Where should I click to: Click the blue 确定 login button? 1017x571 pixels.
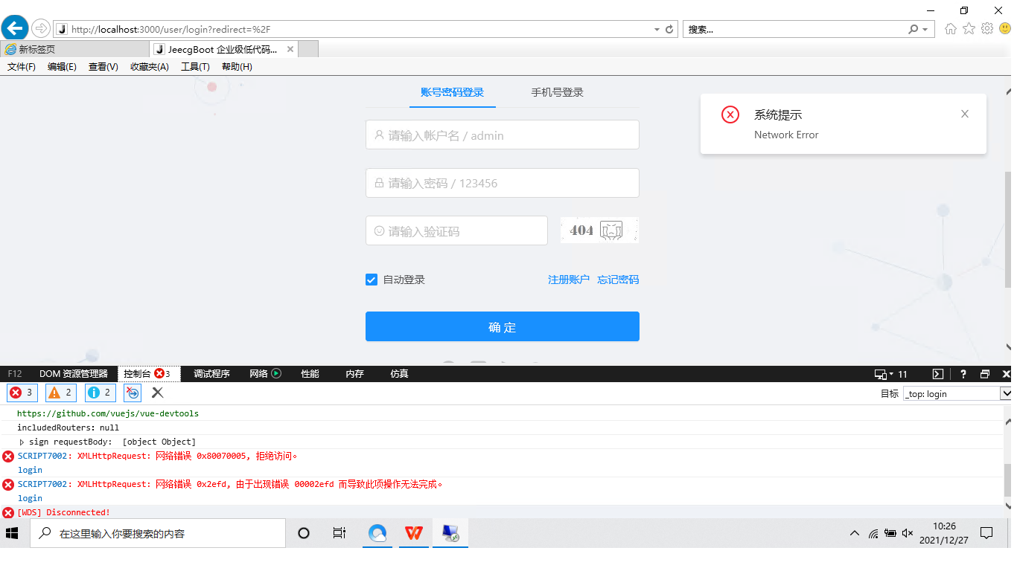tap(503, 326)
